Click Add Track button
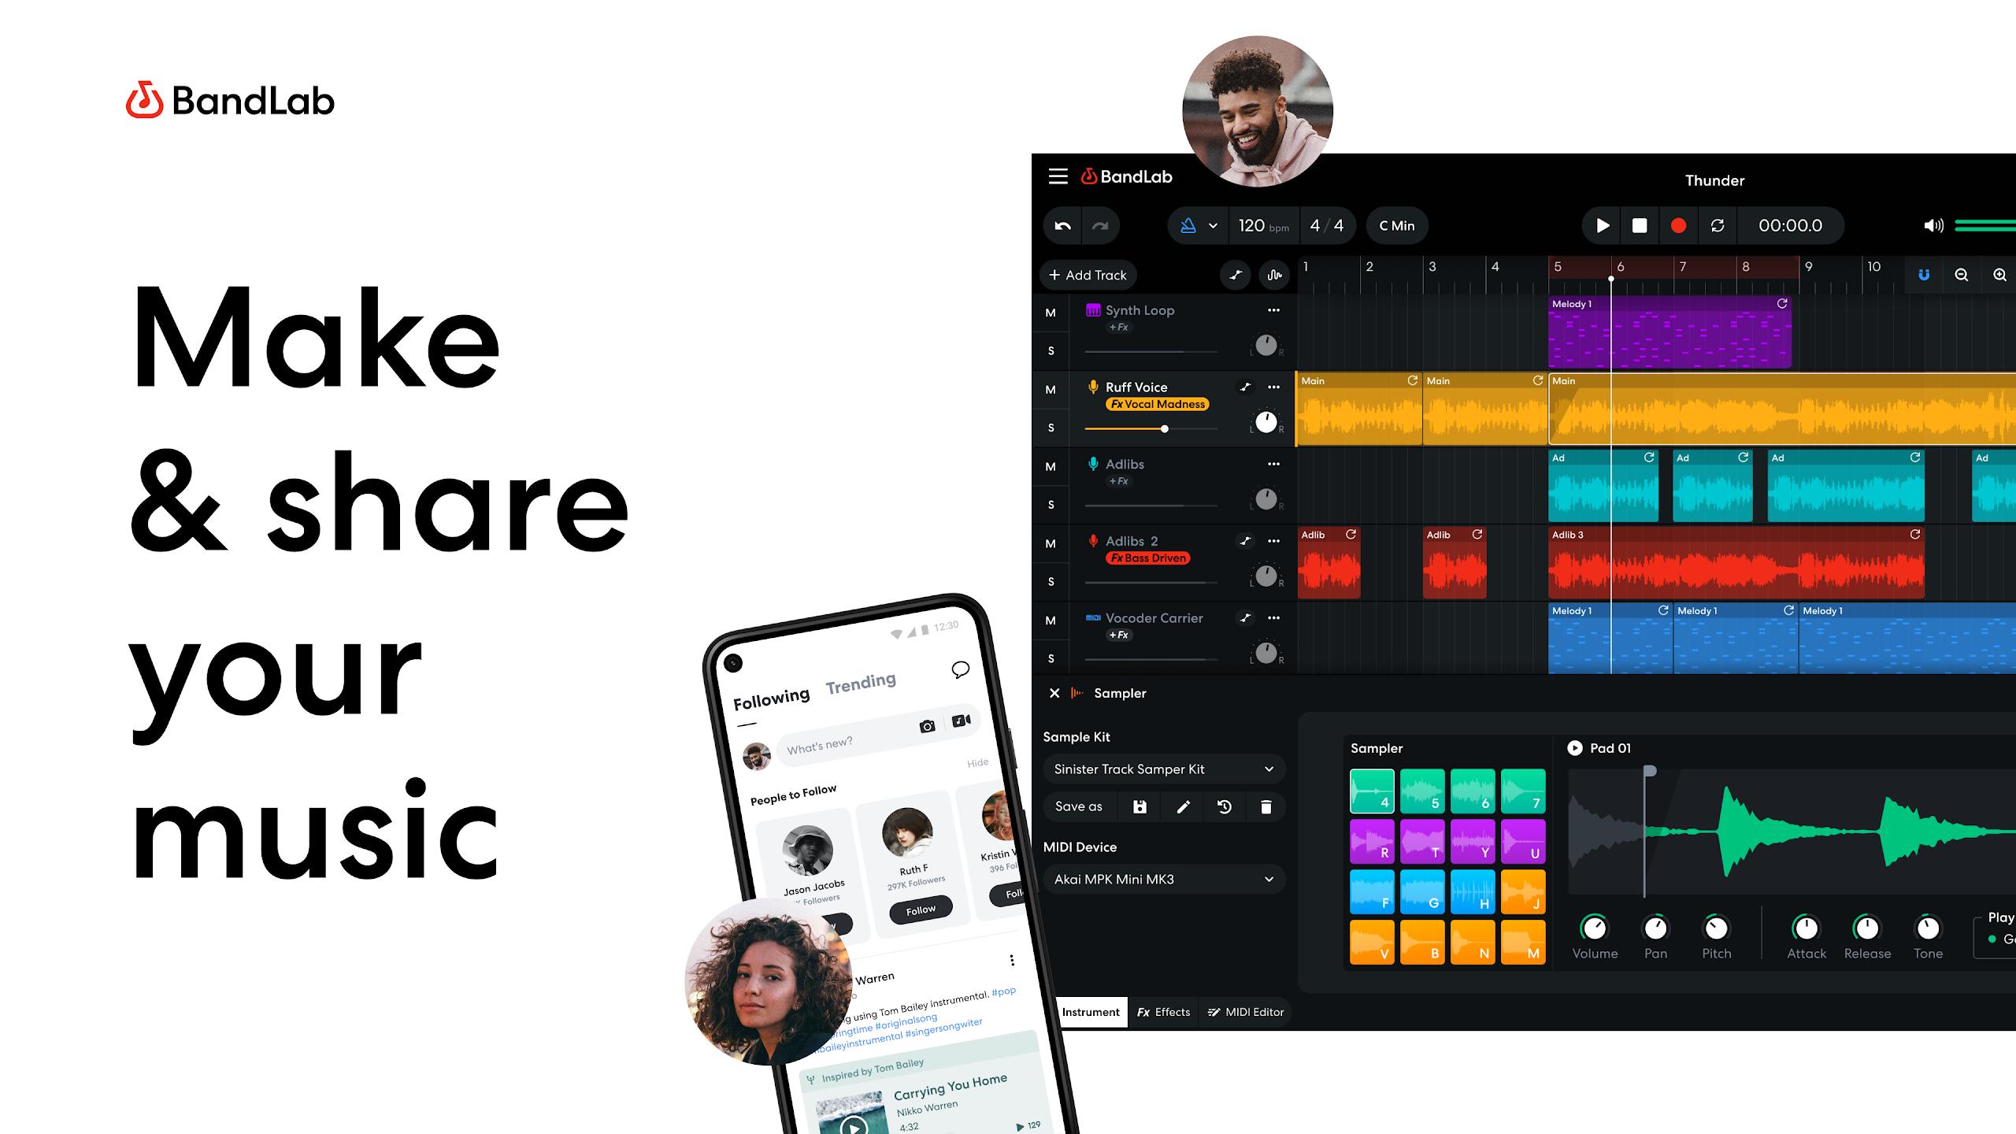Screen dimensions: 2016x1134 (1088, 274)
